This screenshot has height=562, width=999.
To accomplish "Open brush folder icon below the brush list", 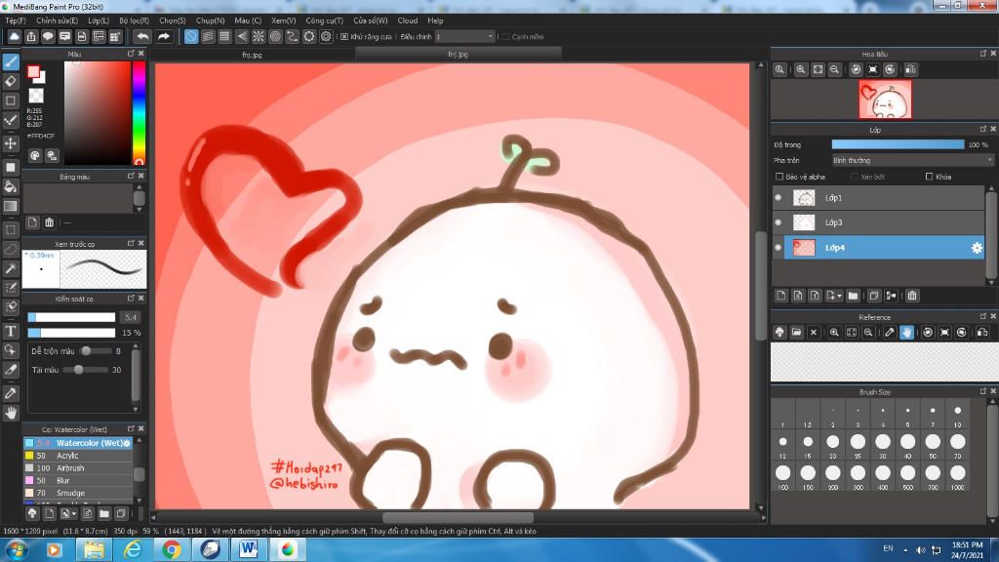I will click(103, 513).
